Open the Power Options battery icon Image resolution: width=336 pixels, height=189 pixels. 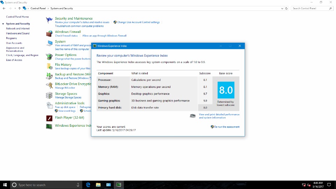point(49,57)
